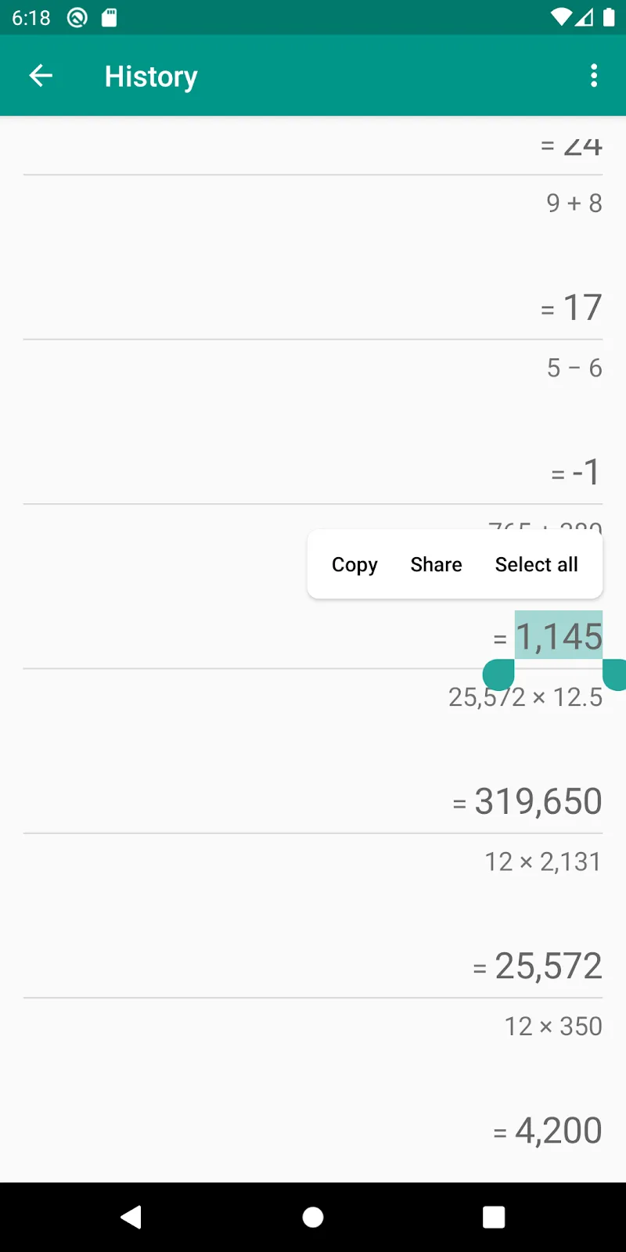Tap the 12 × 2,131 expression

pos(542,862)
